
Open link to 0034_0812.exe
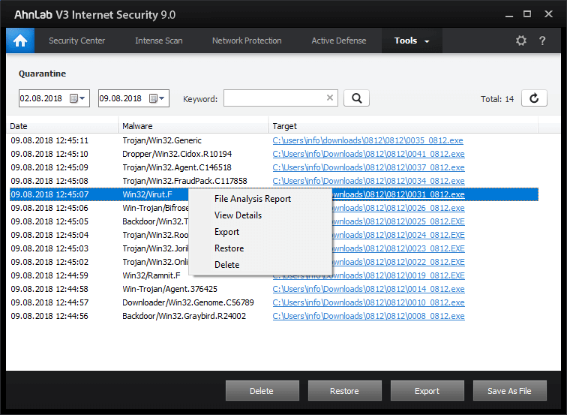368,181
